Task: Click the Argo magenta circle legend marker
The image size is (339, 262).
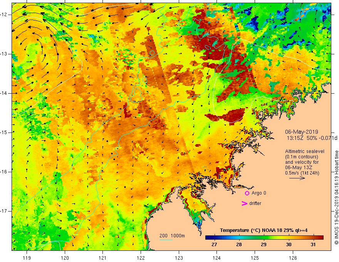Action: (247, 193)
